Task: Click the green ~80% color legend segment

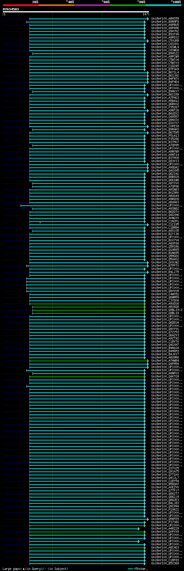Action: [x=128, y=5]
